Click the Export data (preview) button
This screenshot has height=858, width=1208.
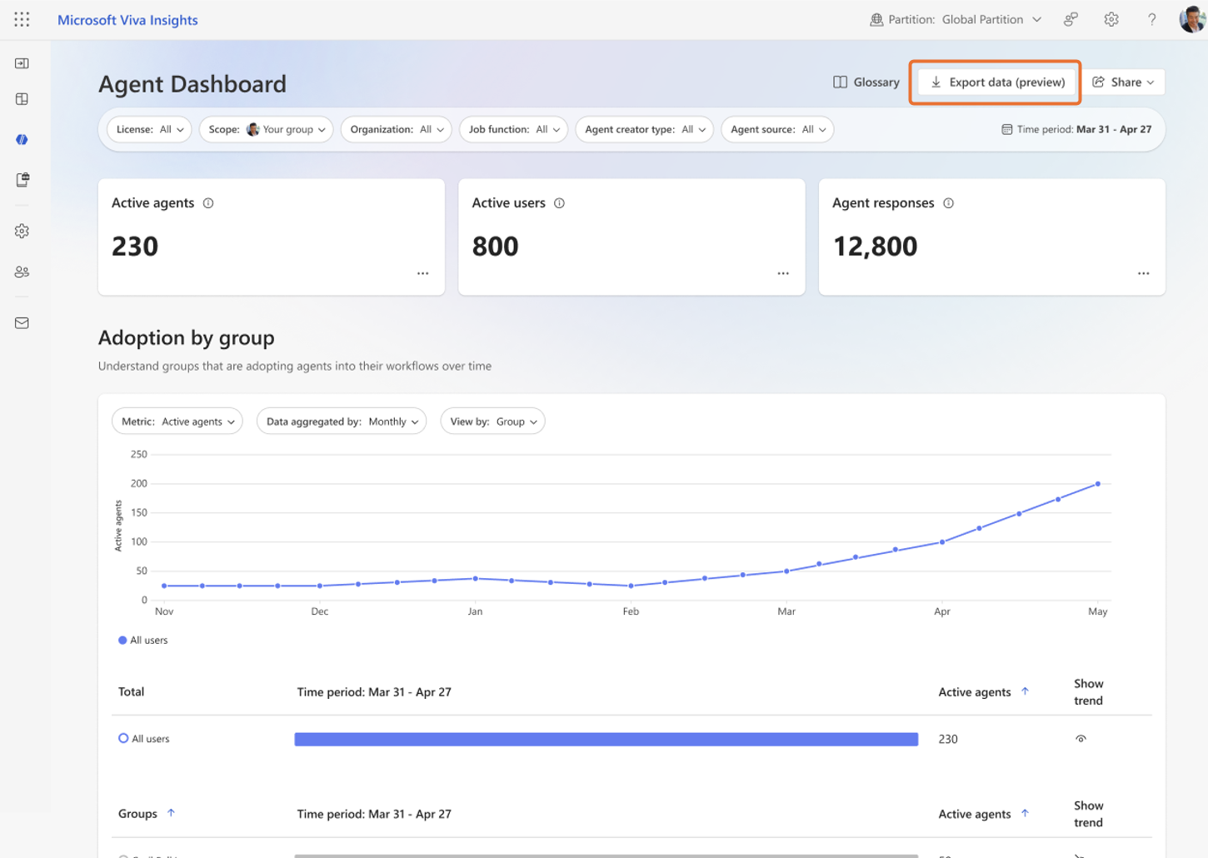point(996,82)
